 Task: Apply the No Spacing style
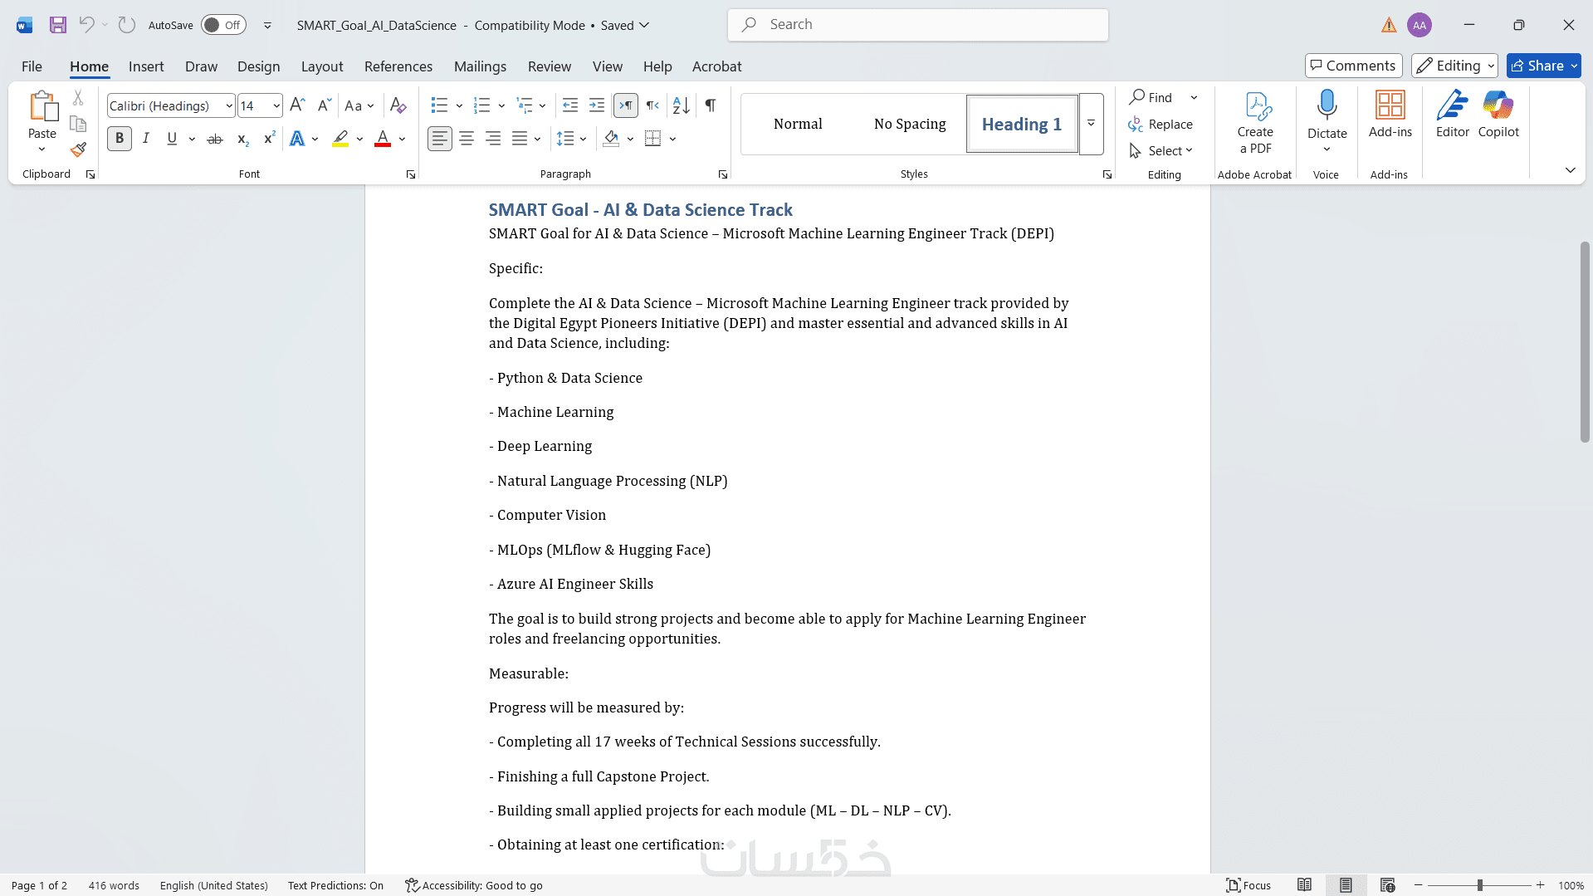click(910, 124)
